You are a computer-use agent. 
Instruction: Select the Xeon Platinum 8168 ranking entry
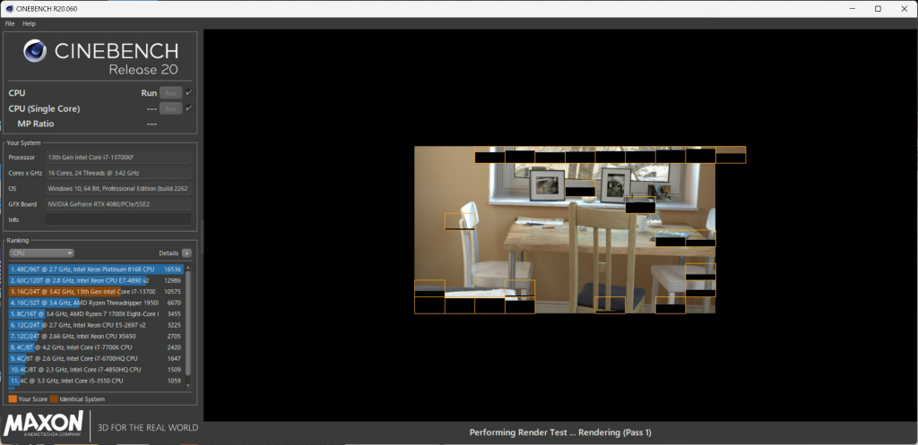96,270
